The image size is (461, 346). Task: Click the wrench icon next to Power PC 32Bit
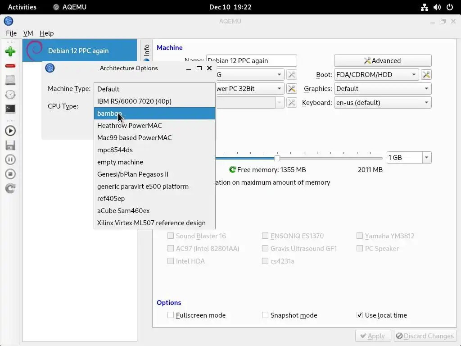292,89
